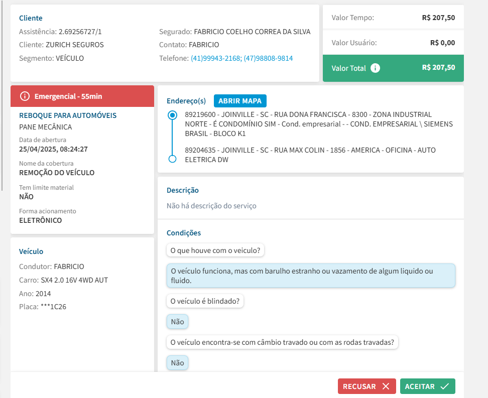Call the phone number (47)98808-9814
Image resolution: width=488 pixels, height=398 pixels.
click(268, 58)
